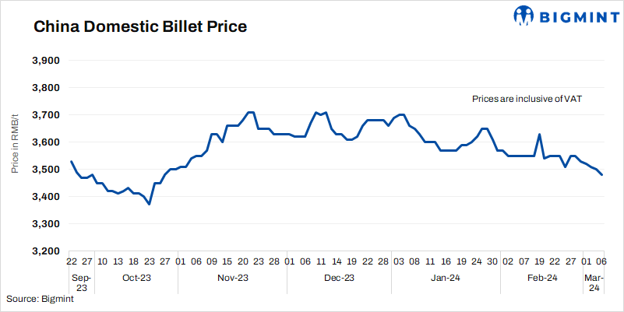
Task: Select the Nov-23 month label
Action: 232,278
